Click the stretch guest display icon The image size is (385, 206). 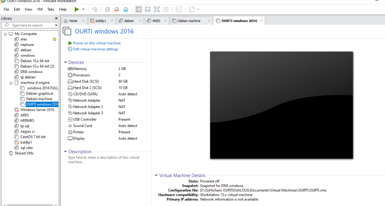191,9
